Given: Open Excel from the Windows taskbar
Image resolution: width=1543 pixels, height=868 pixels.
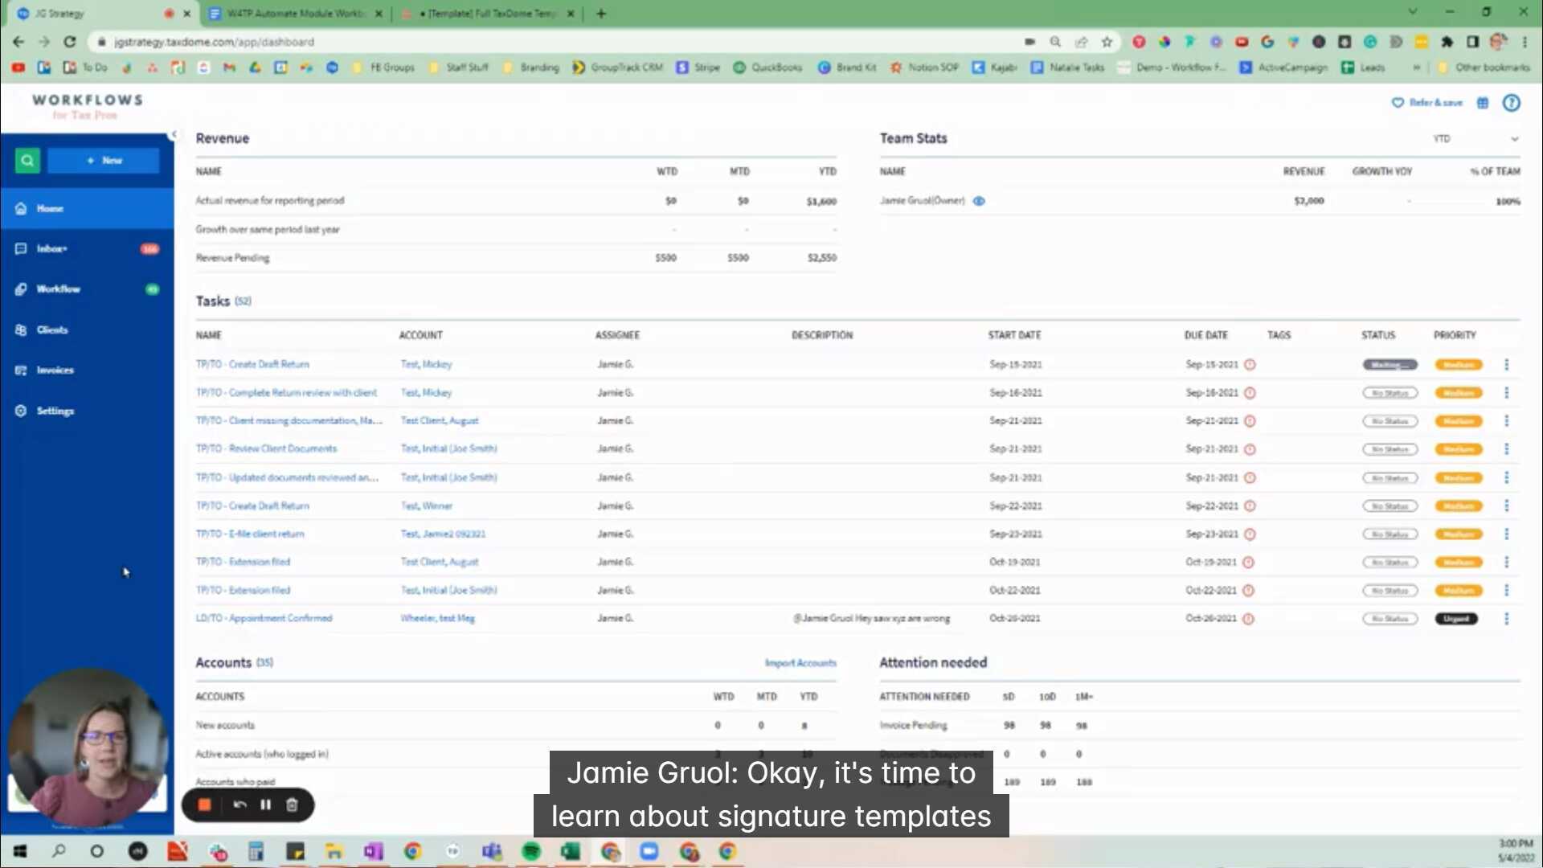Looking at the screenshot, I should point(570,851).
